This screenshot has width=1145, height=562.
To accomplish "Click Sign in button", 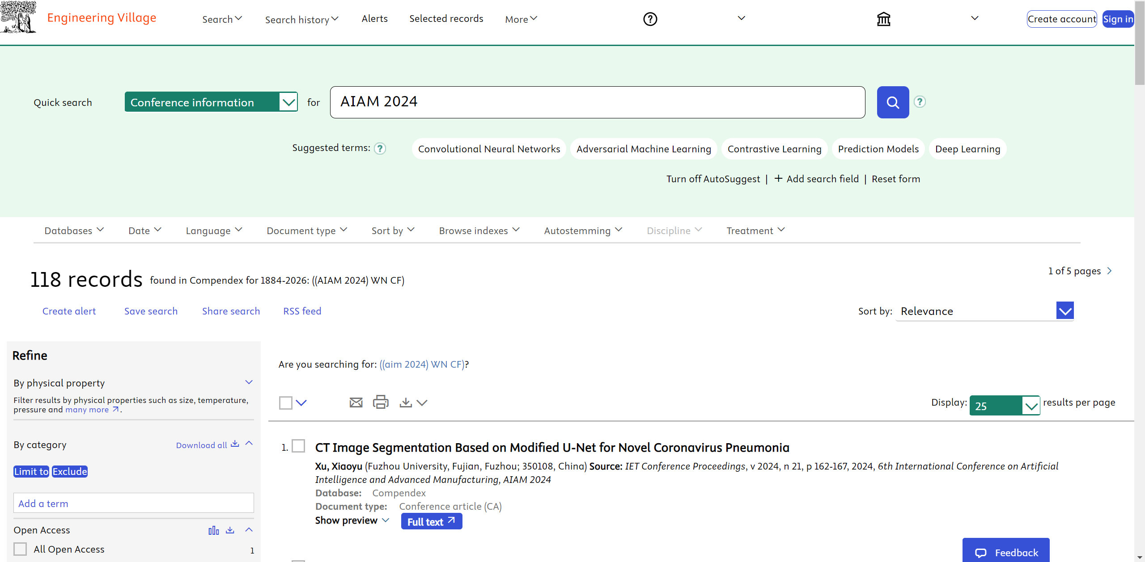I will pyautogui.click(x=1118, y=19).
